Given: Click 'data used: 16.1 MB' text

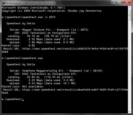Looking at the screenshot, I should (60, 83).
